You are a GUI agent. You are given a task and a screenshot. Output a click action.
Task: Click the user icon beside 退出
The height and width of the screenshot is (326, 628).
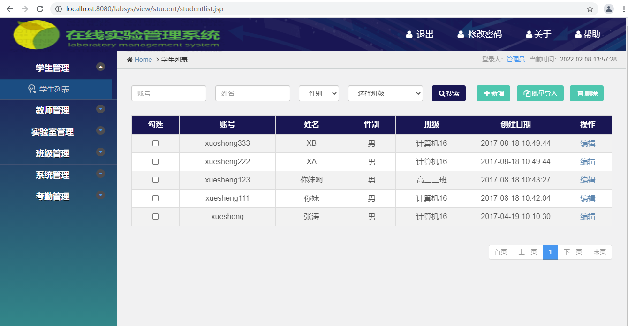409,34
